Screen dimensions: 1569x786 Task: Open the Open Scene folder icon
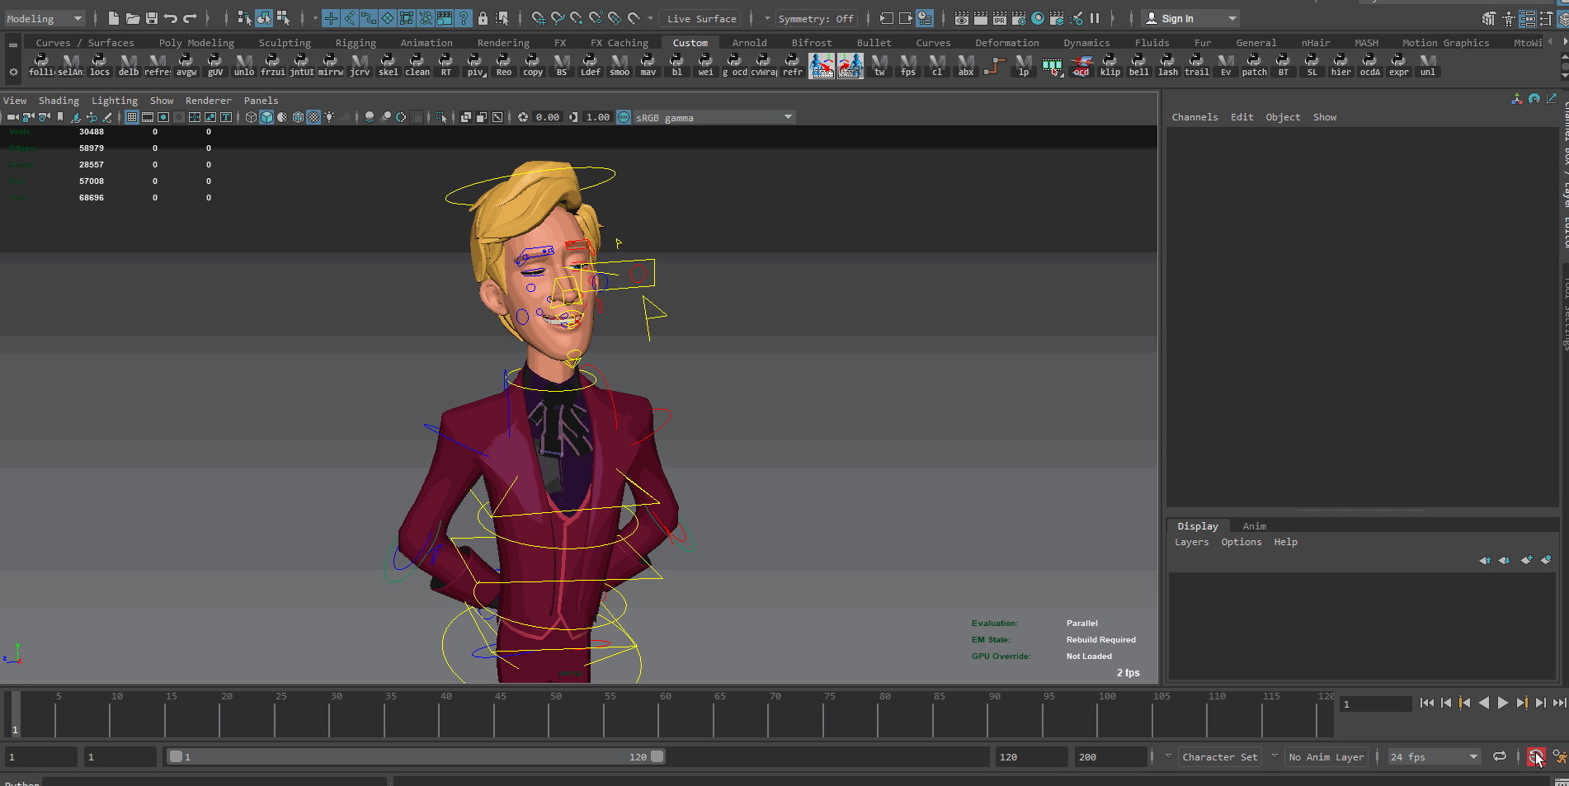click(132, 18)
